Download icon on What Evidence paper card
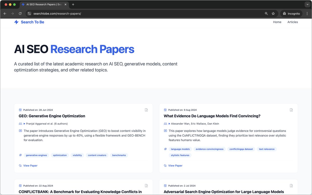Viewport: 312px width, 195px height. tap(291, 110)
